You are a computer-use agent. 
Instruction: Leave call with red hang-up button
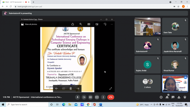[111, 97]
